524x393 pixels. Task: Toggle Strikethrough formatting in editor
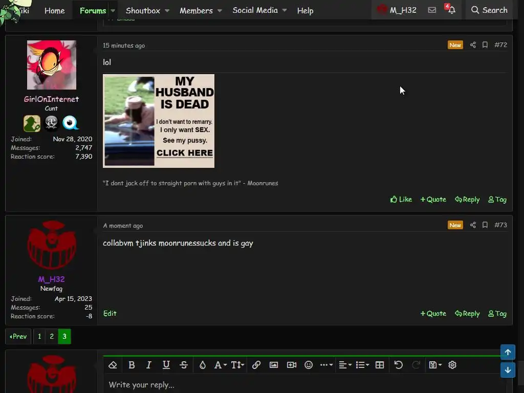click(184, 365)
